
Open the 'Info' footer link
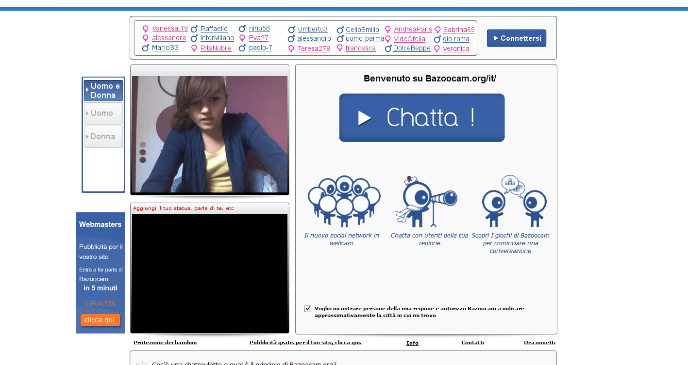click(x=412, y=343)
